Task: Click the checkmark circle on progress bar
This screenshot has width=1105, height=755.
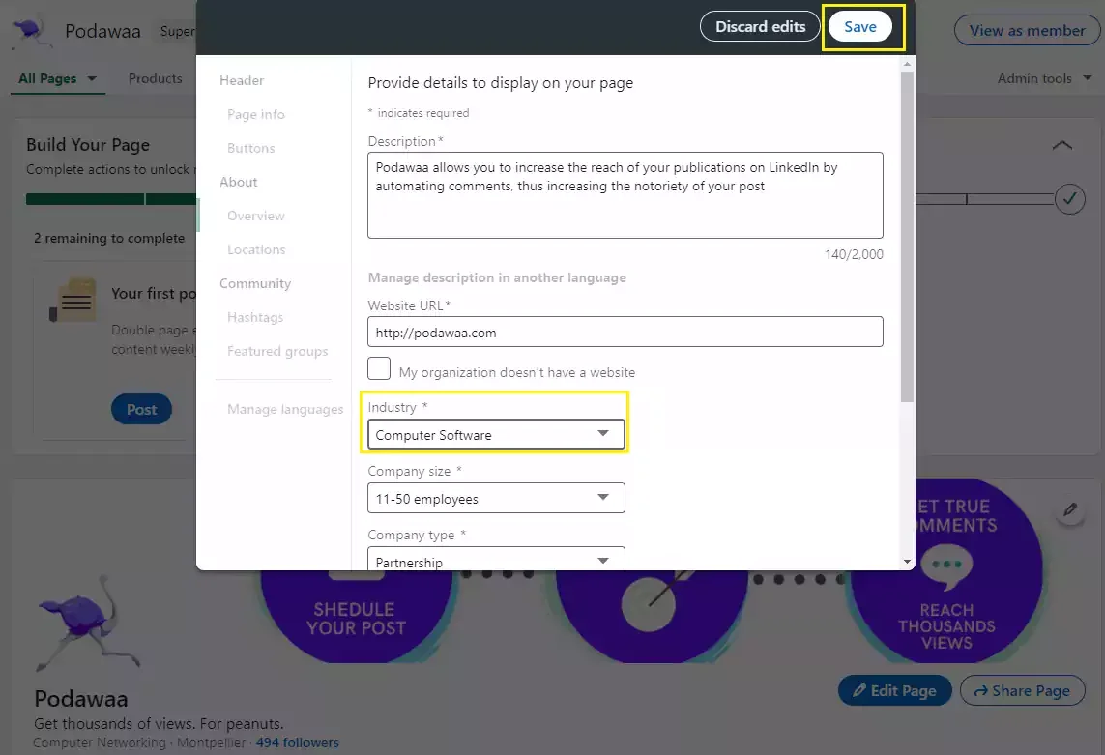Action: click(1069, 199)
